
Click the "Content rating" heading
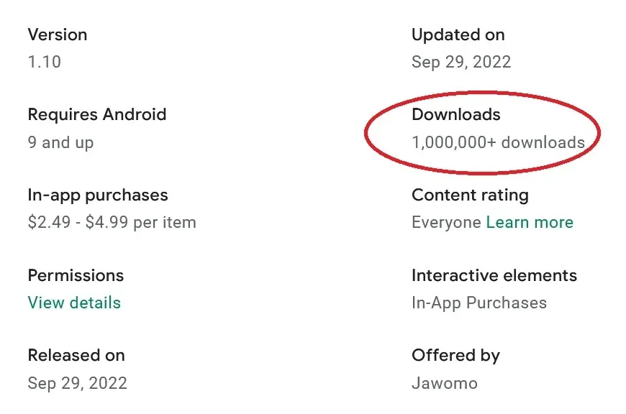point(470,195)
